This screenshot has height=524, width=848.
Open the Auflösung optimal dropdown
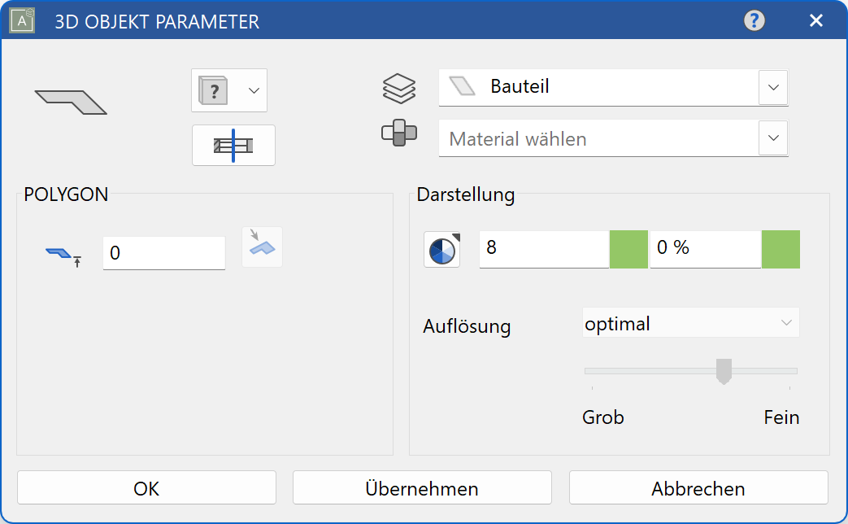(690, 323)
